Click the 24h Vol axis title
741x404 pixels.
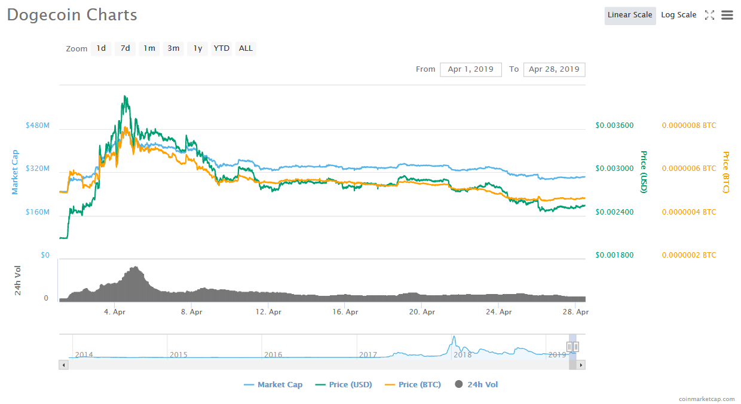pyautogui.click(x=18, y=280)
